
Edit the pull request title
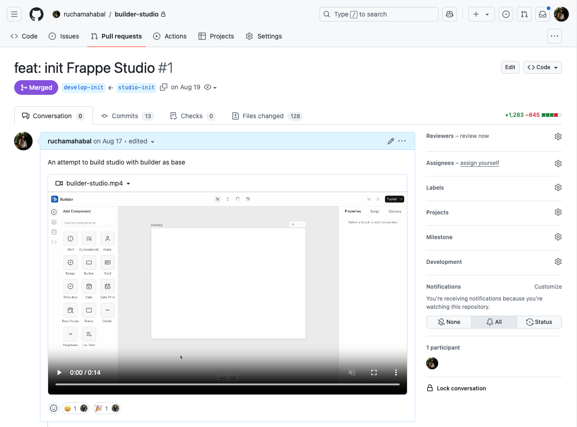click(510, 67)
